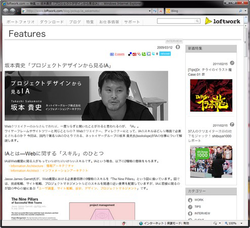Screen dimensions: 250x228
Task: Click the status bar security settings icon
Action: click(215, 223)
